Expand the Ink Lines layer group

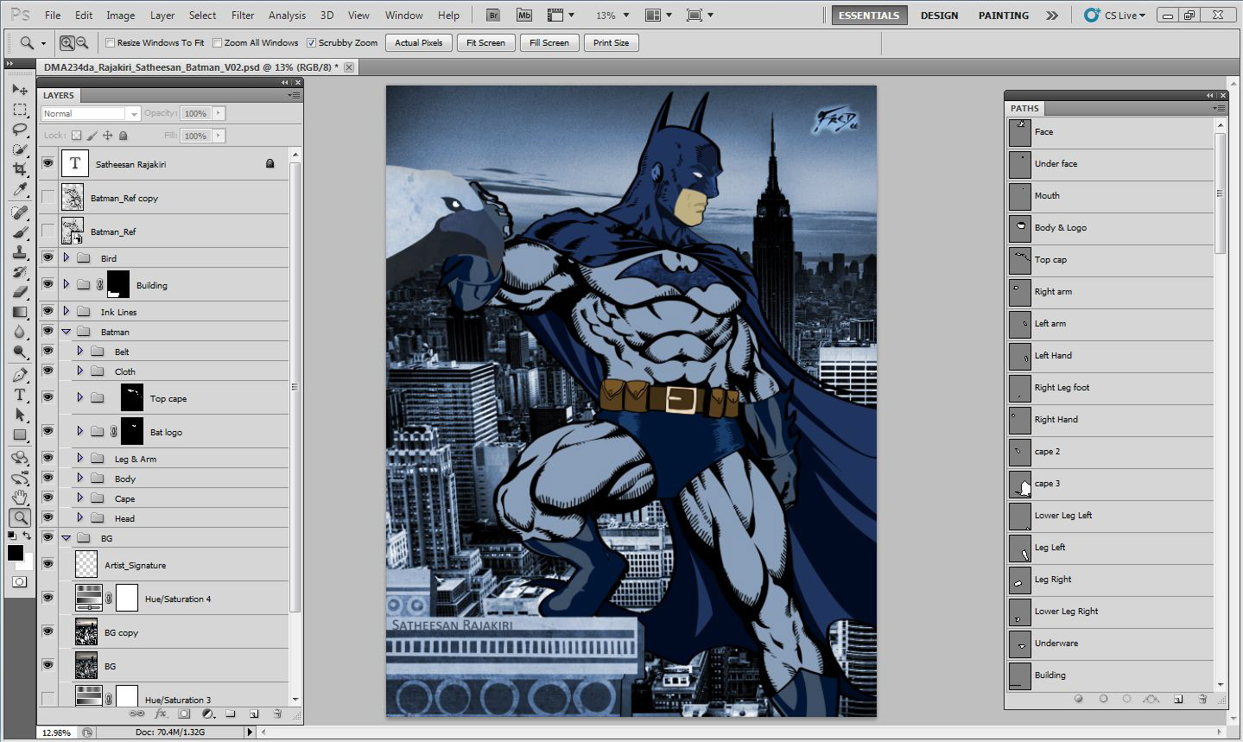pos(67,311)
